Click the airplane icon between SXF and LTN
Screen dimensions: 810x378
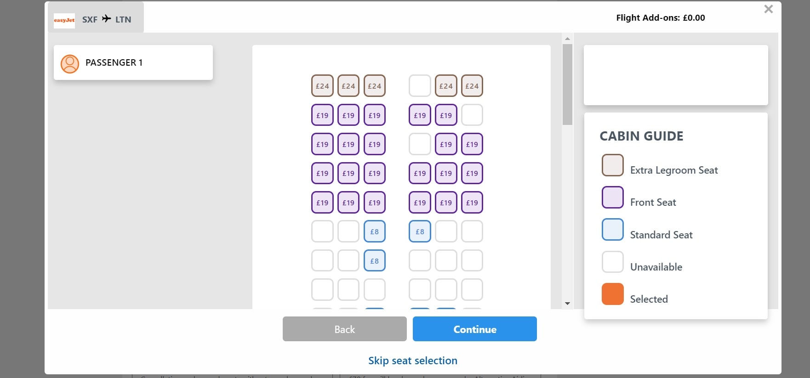tap(107, 19)
